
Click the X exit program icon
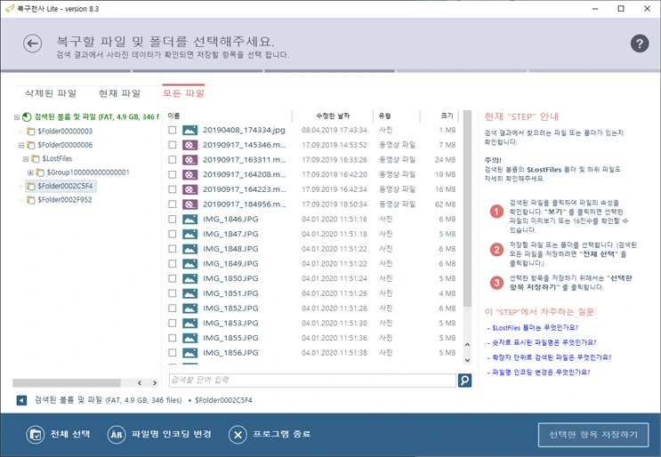[x=238, y=434]
